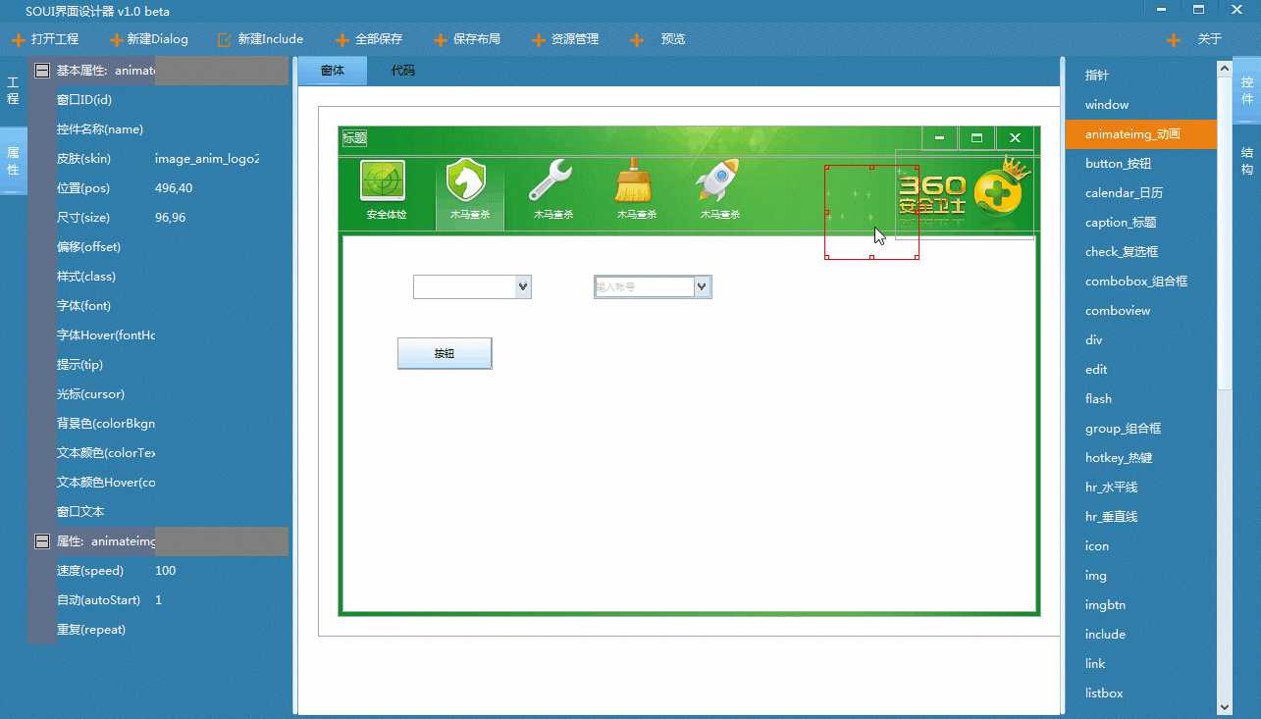
Task: Select the div control
Action: coord(1140,340)
